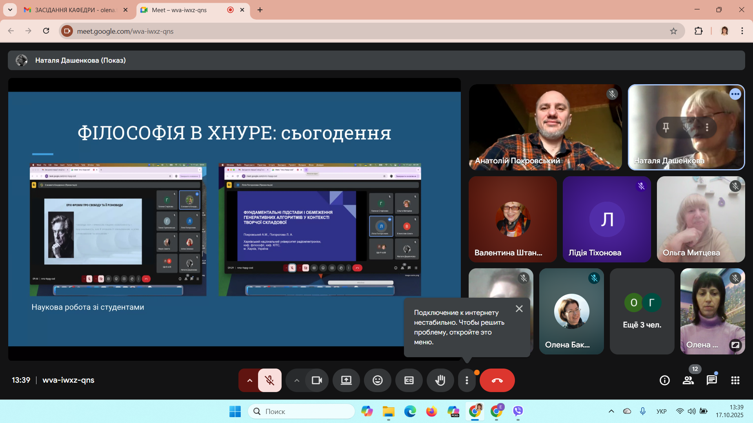The height and width of the screenshot is (423, 753).
Task: Show participants list with 12 badge
Action: point(688,380)
